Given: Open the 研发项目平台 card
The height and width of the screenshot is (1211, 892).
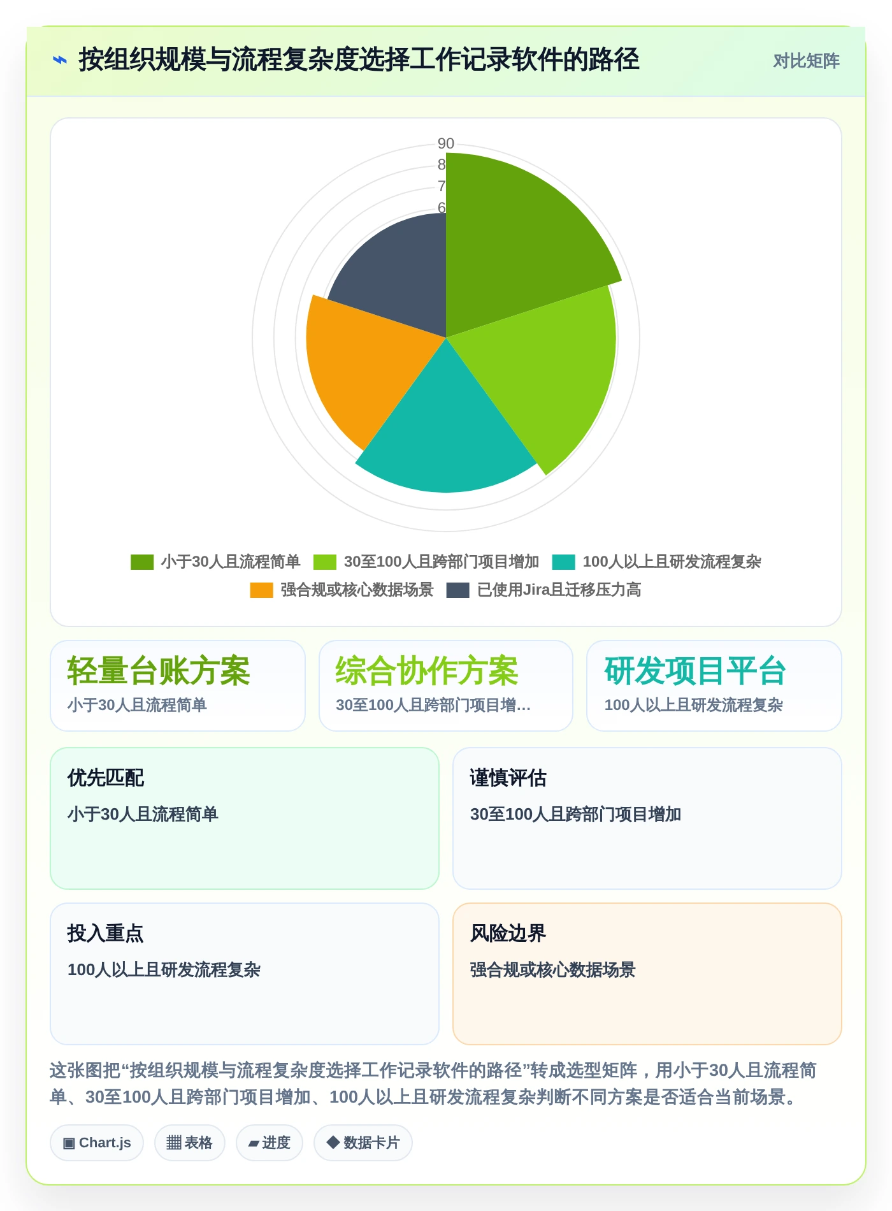Looking at the screenshot, I should click(x=714, y=686).
